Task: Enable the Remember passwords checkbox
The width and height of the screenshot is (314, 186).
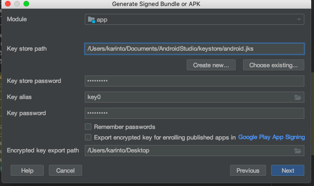Action: pos(88,127)
